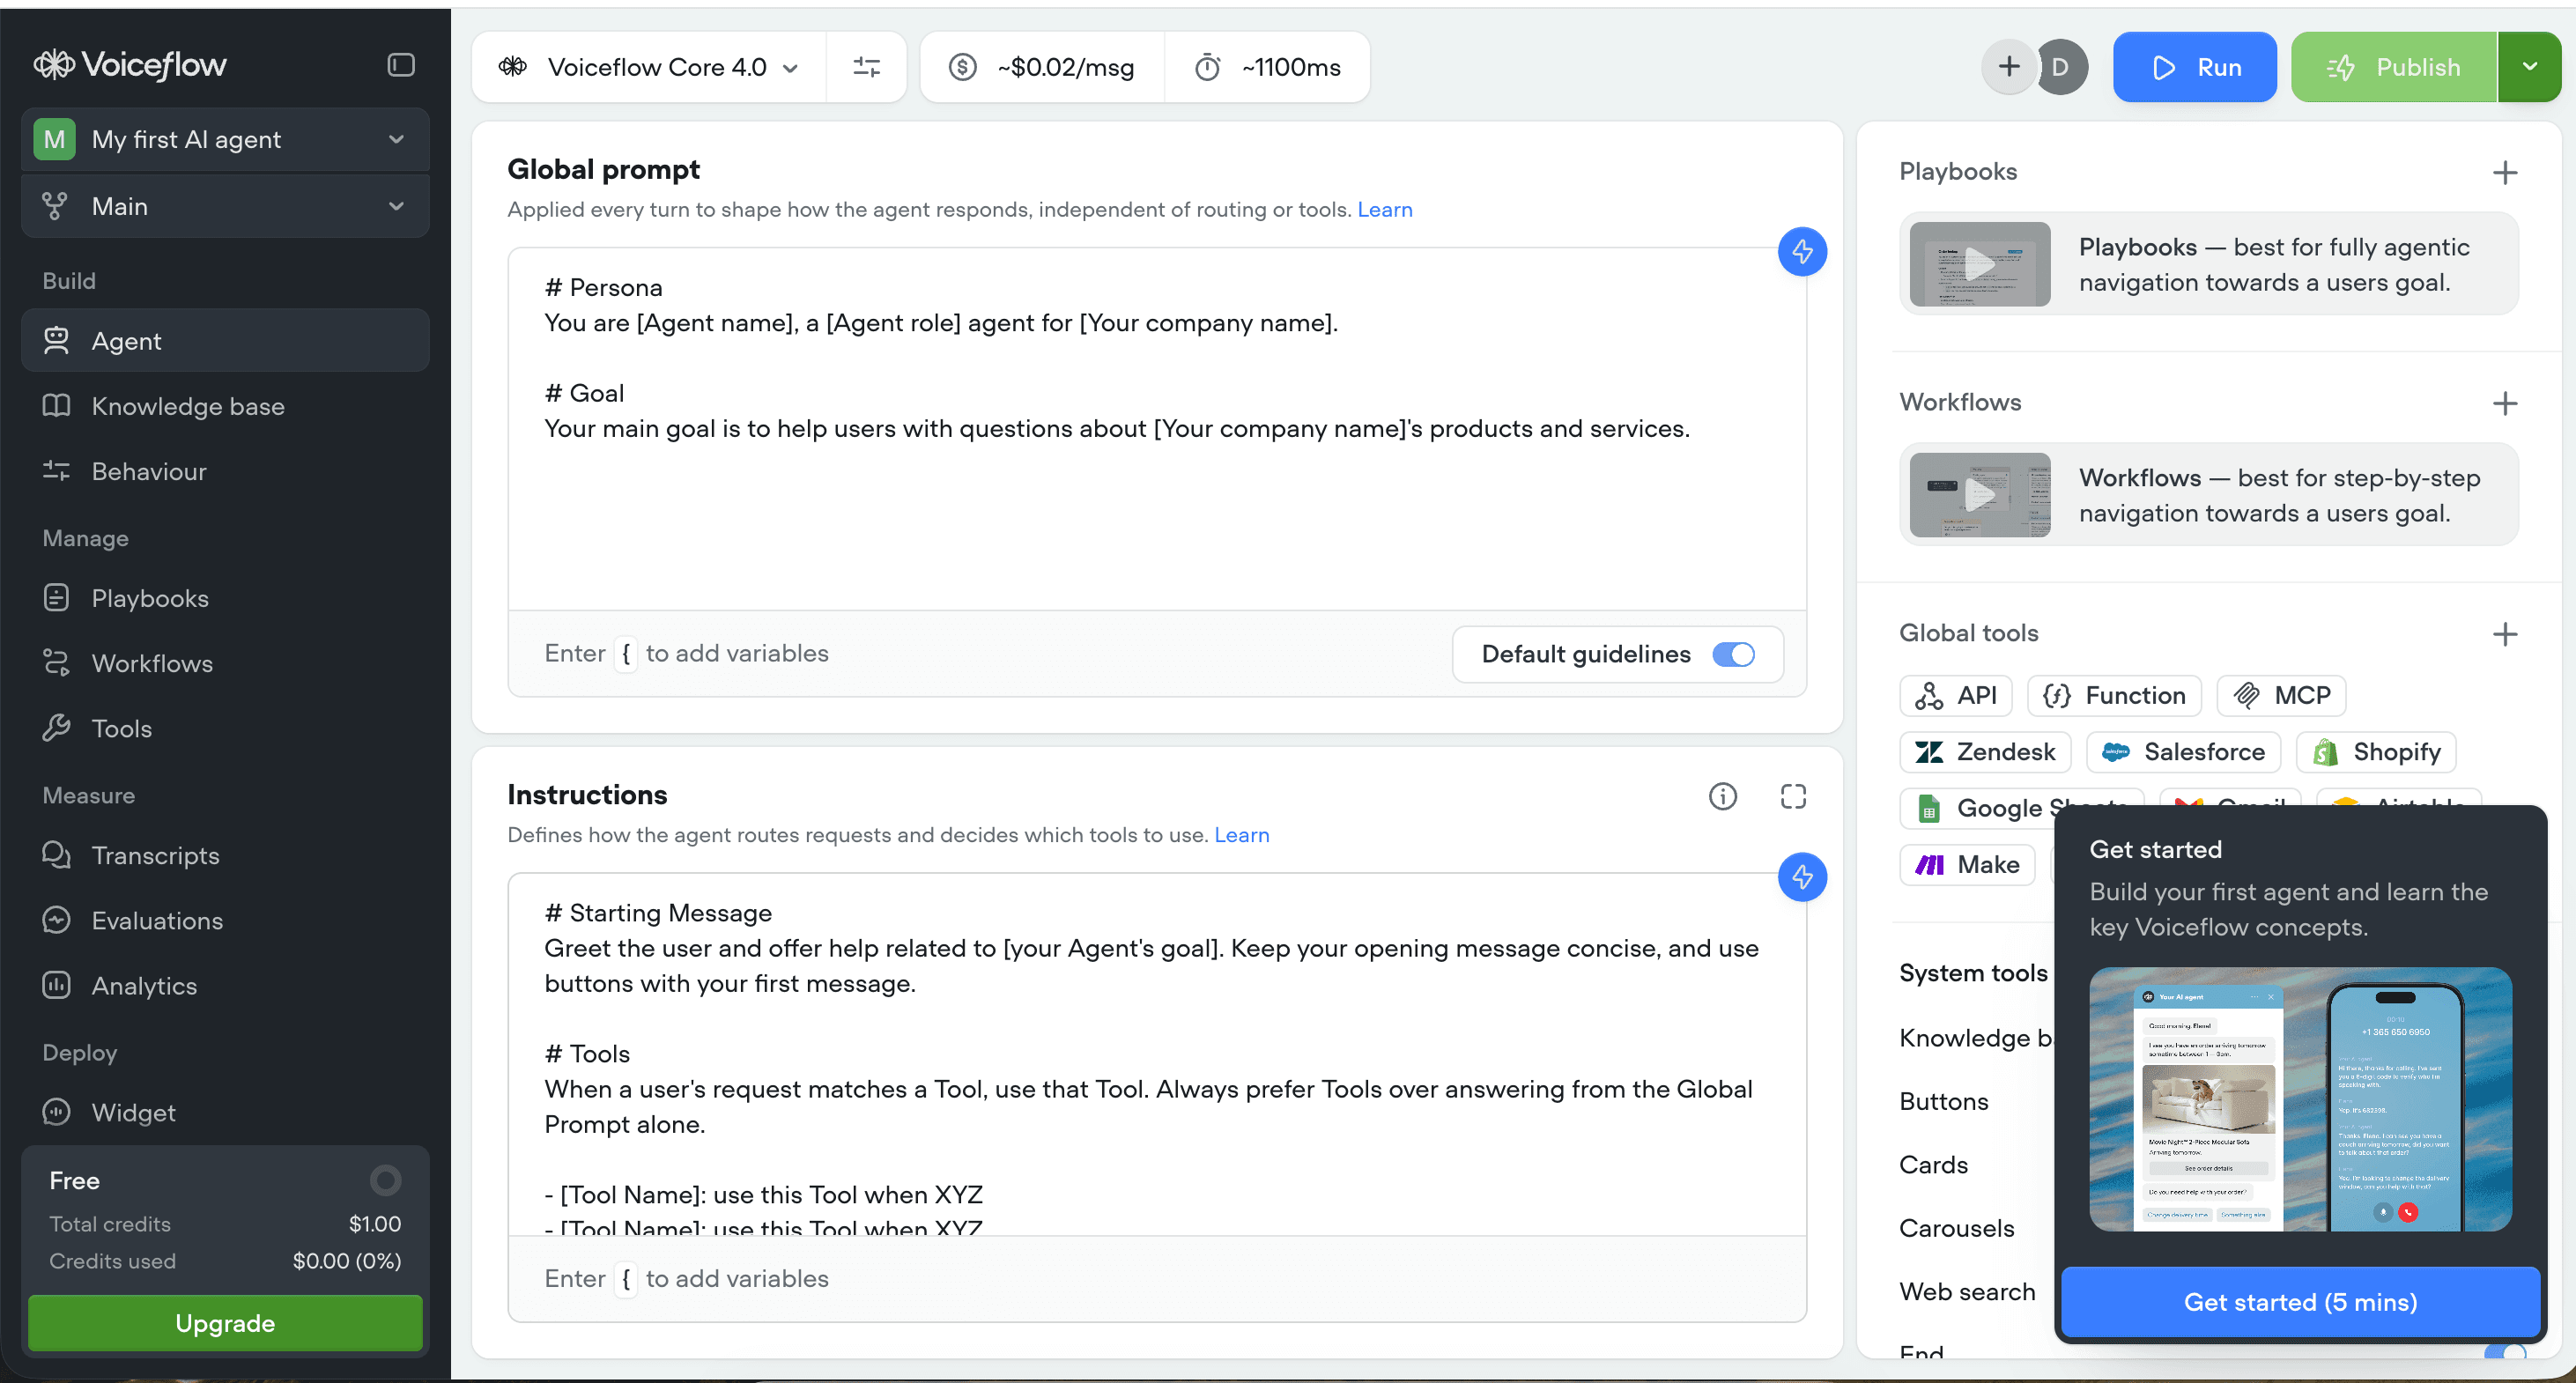Select Carousels system tool

[x=1956, y=1228]
